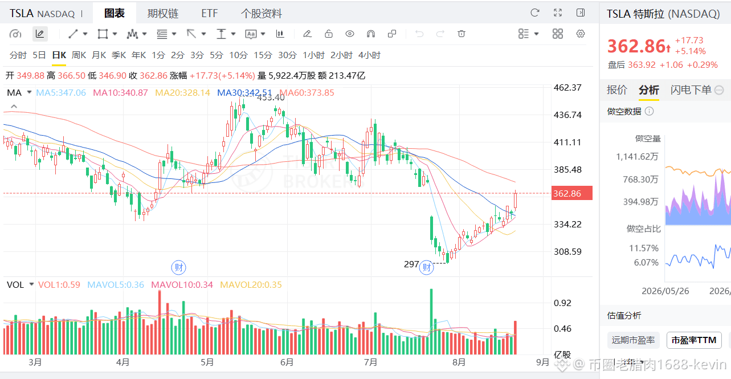Select the rectangle shape tool
The height and width of the screenshot is (379, 731).
click(103, 34)
